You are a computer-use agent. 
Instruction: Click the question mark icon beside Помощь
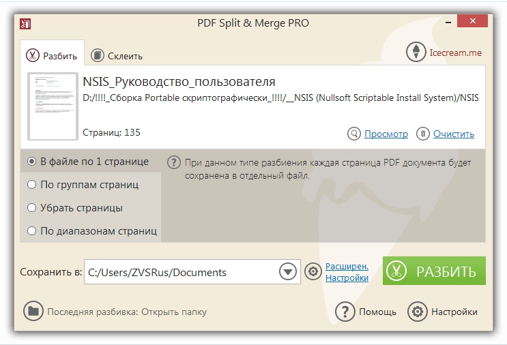pyautogui.click(x=345, y=312)
